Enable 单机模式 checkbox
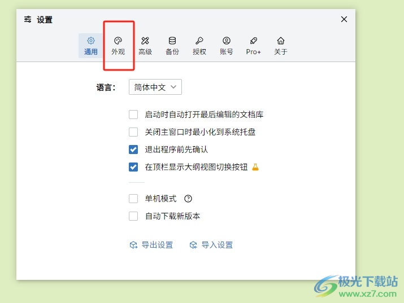Viewport: 404px width, 303px height. point(133,199)
